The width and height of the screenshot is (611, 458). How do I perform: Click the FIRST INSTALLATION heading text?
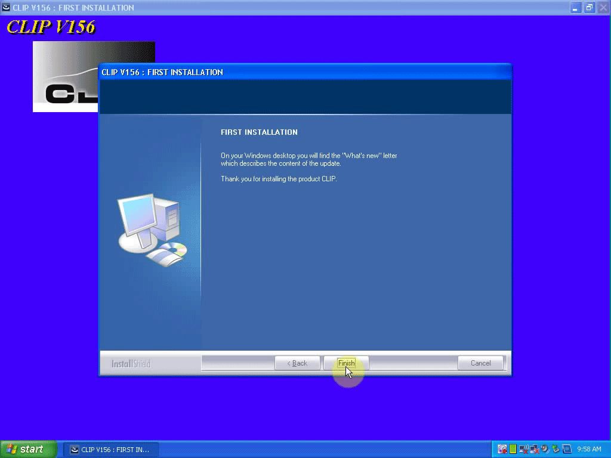click(x=259, y=132)
